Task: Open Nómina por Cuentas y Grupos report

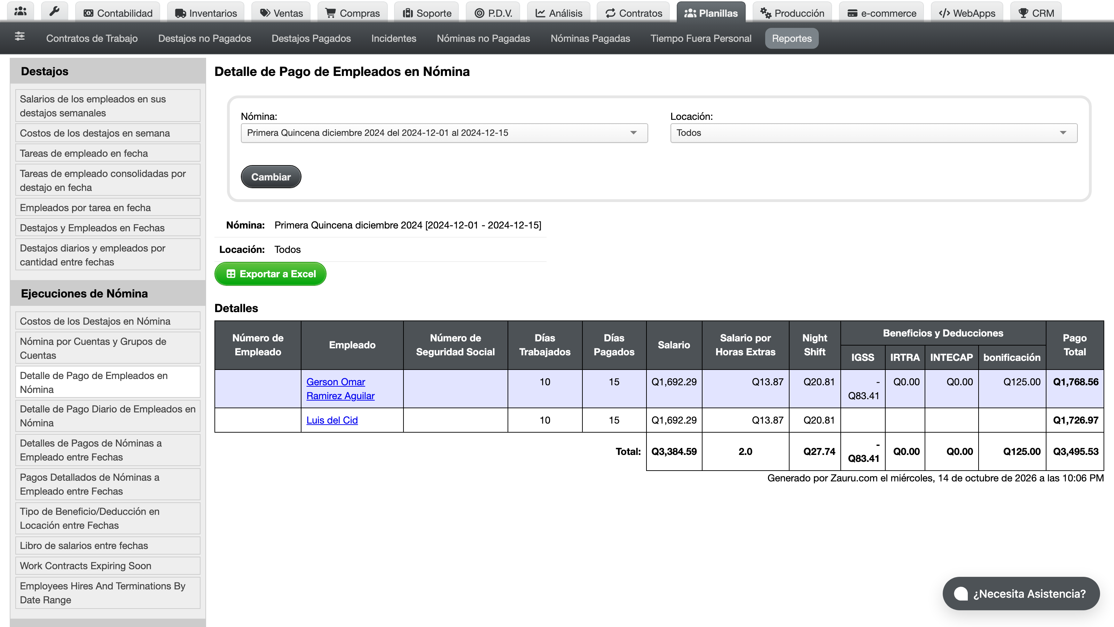Action: point(108,348)
